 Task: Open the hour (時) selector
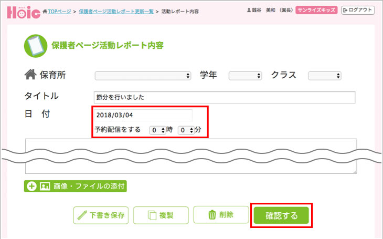[158, 130]
